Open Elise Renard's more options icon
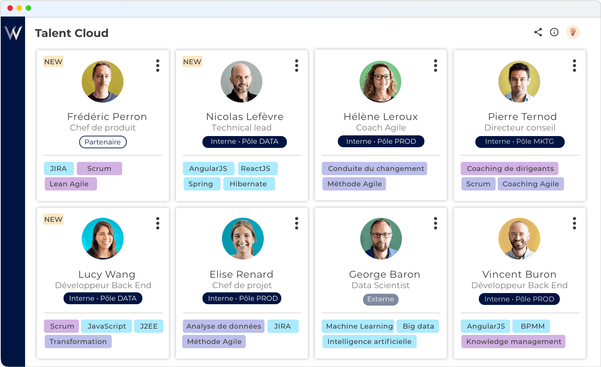The width and height of the screenshot is (601, 367). pyautogui.click(x=297, y=223)
